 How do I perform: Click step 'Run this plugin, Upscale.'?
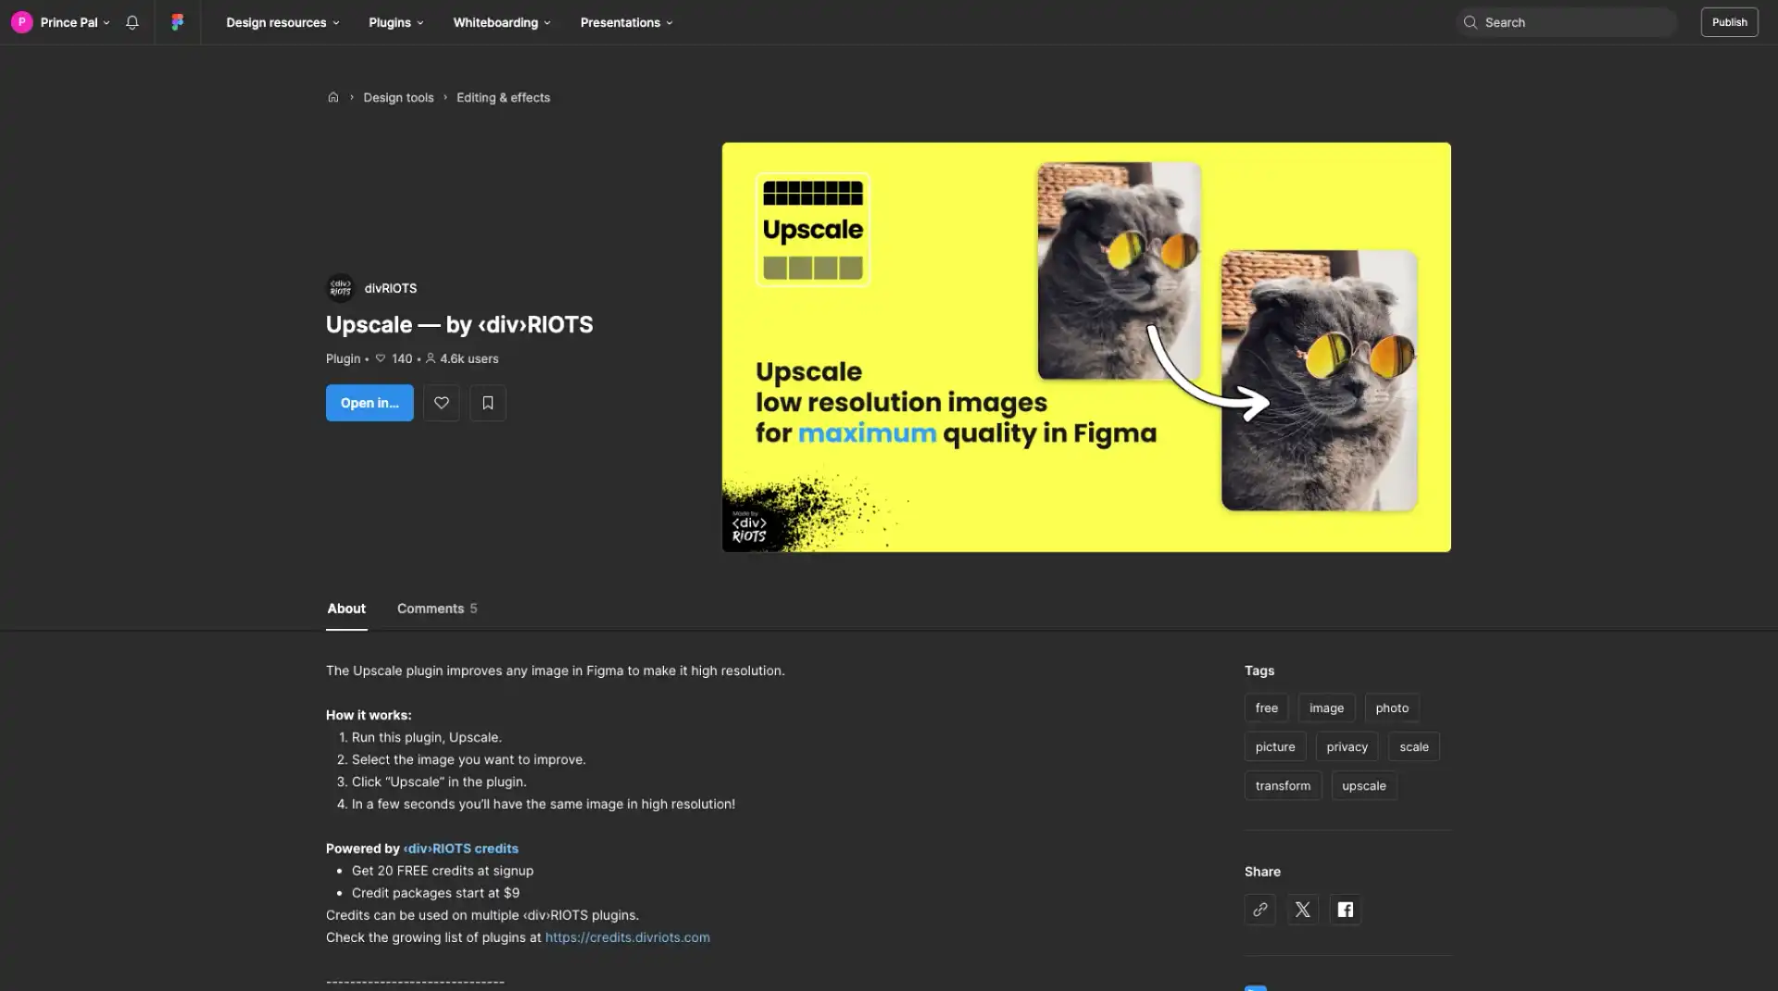tap(427, 737)
